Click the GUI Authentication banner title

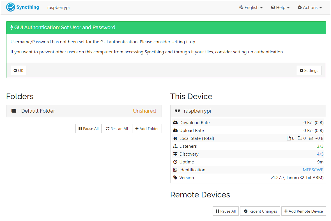65,28
